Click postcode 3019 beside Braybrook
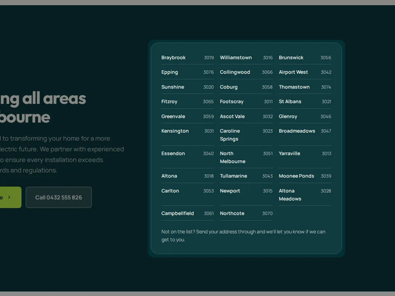This screenshot has height=296, width=395. click(209, 58)
